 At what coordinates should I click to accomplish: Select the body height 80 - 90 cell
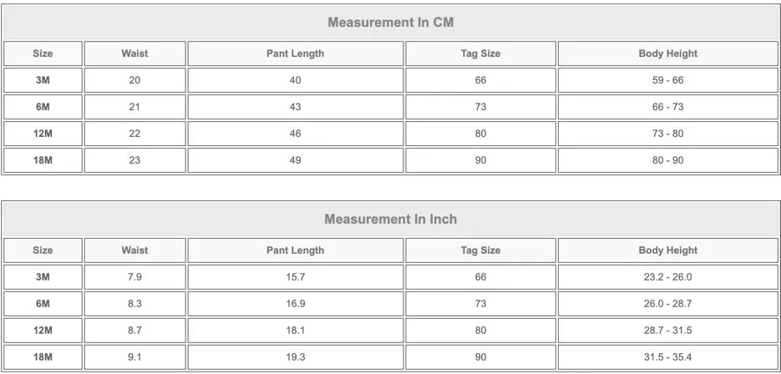click(x=668, y=160)
